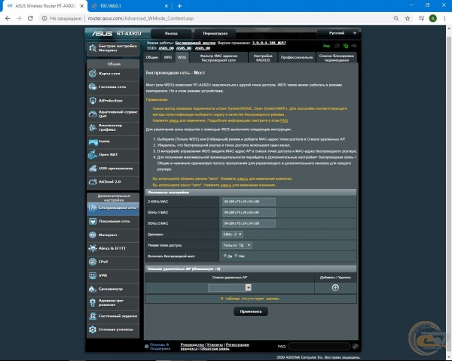Select Нет for wireless bridge
Viewport: 452px width, 361px height.
(x=236, y=256)
